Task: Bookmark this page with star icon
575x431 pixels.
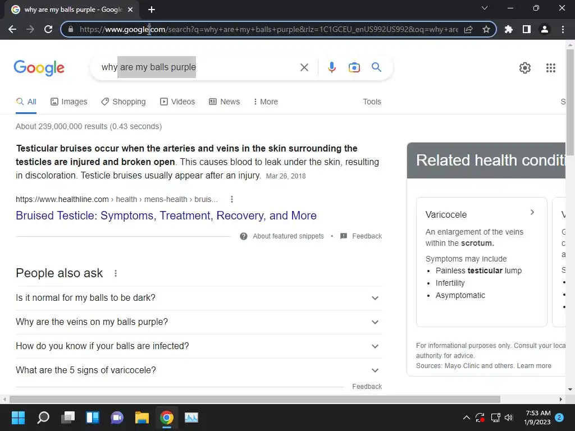Action: coord(486,29)
